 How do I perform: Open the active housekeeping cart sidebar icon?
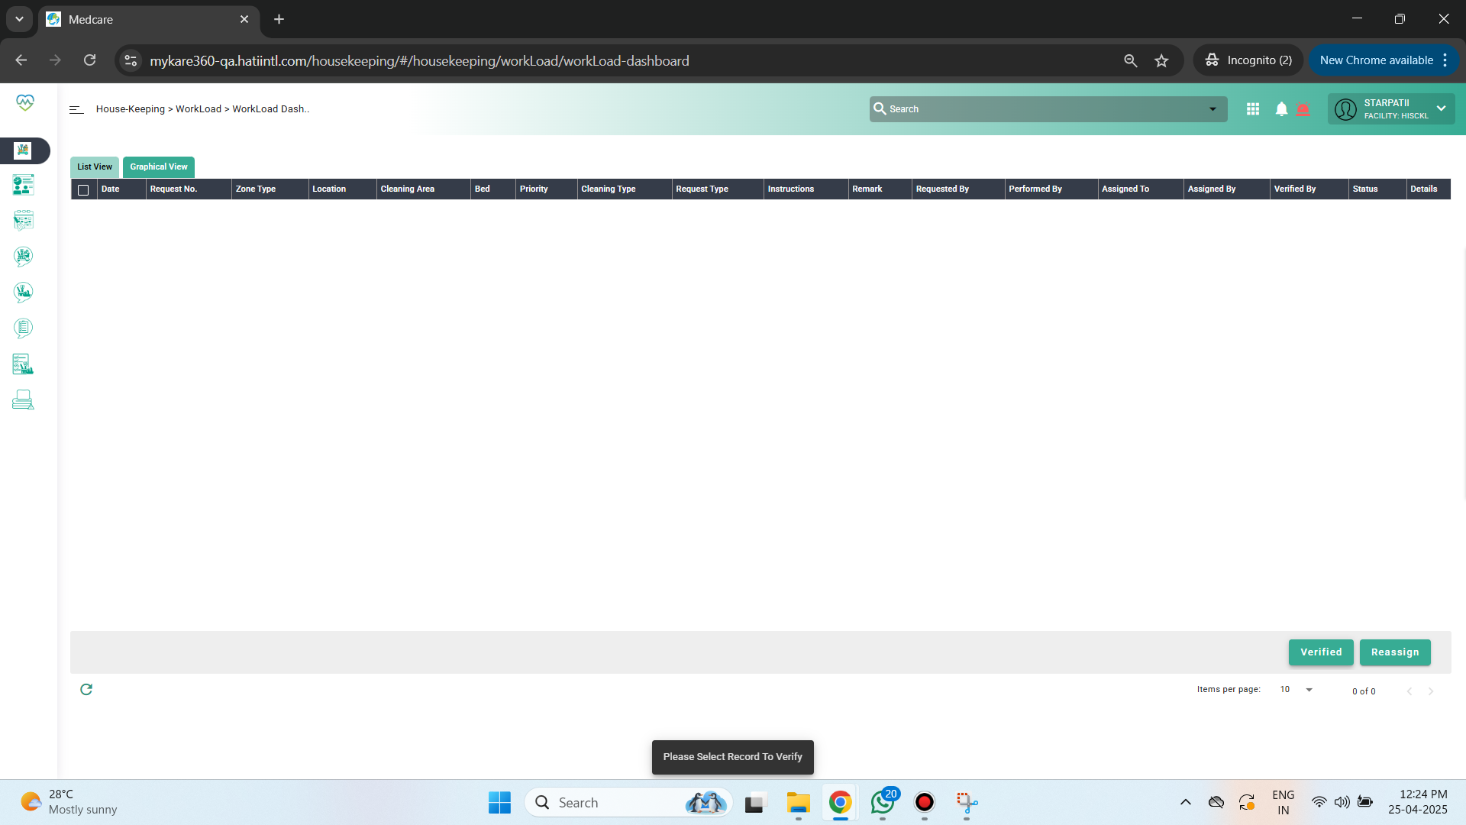[x=23, y=150]
